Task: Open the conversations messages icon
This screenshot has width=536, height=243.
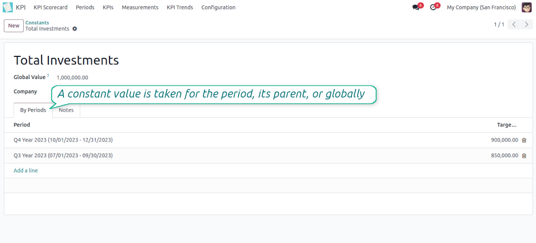Action: (x=416, y=7)
